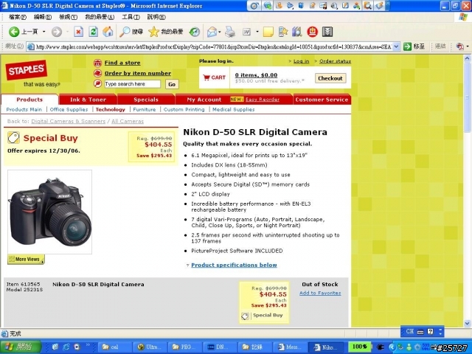This screenshot has height=354, width=472.
Task: Click the Log in link
Action: coord(301,61)
